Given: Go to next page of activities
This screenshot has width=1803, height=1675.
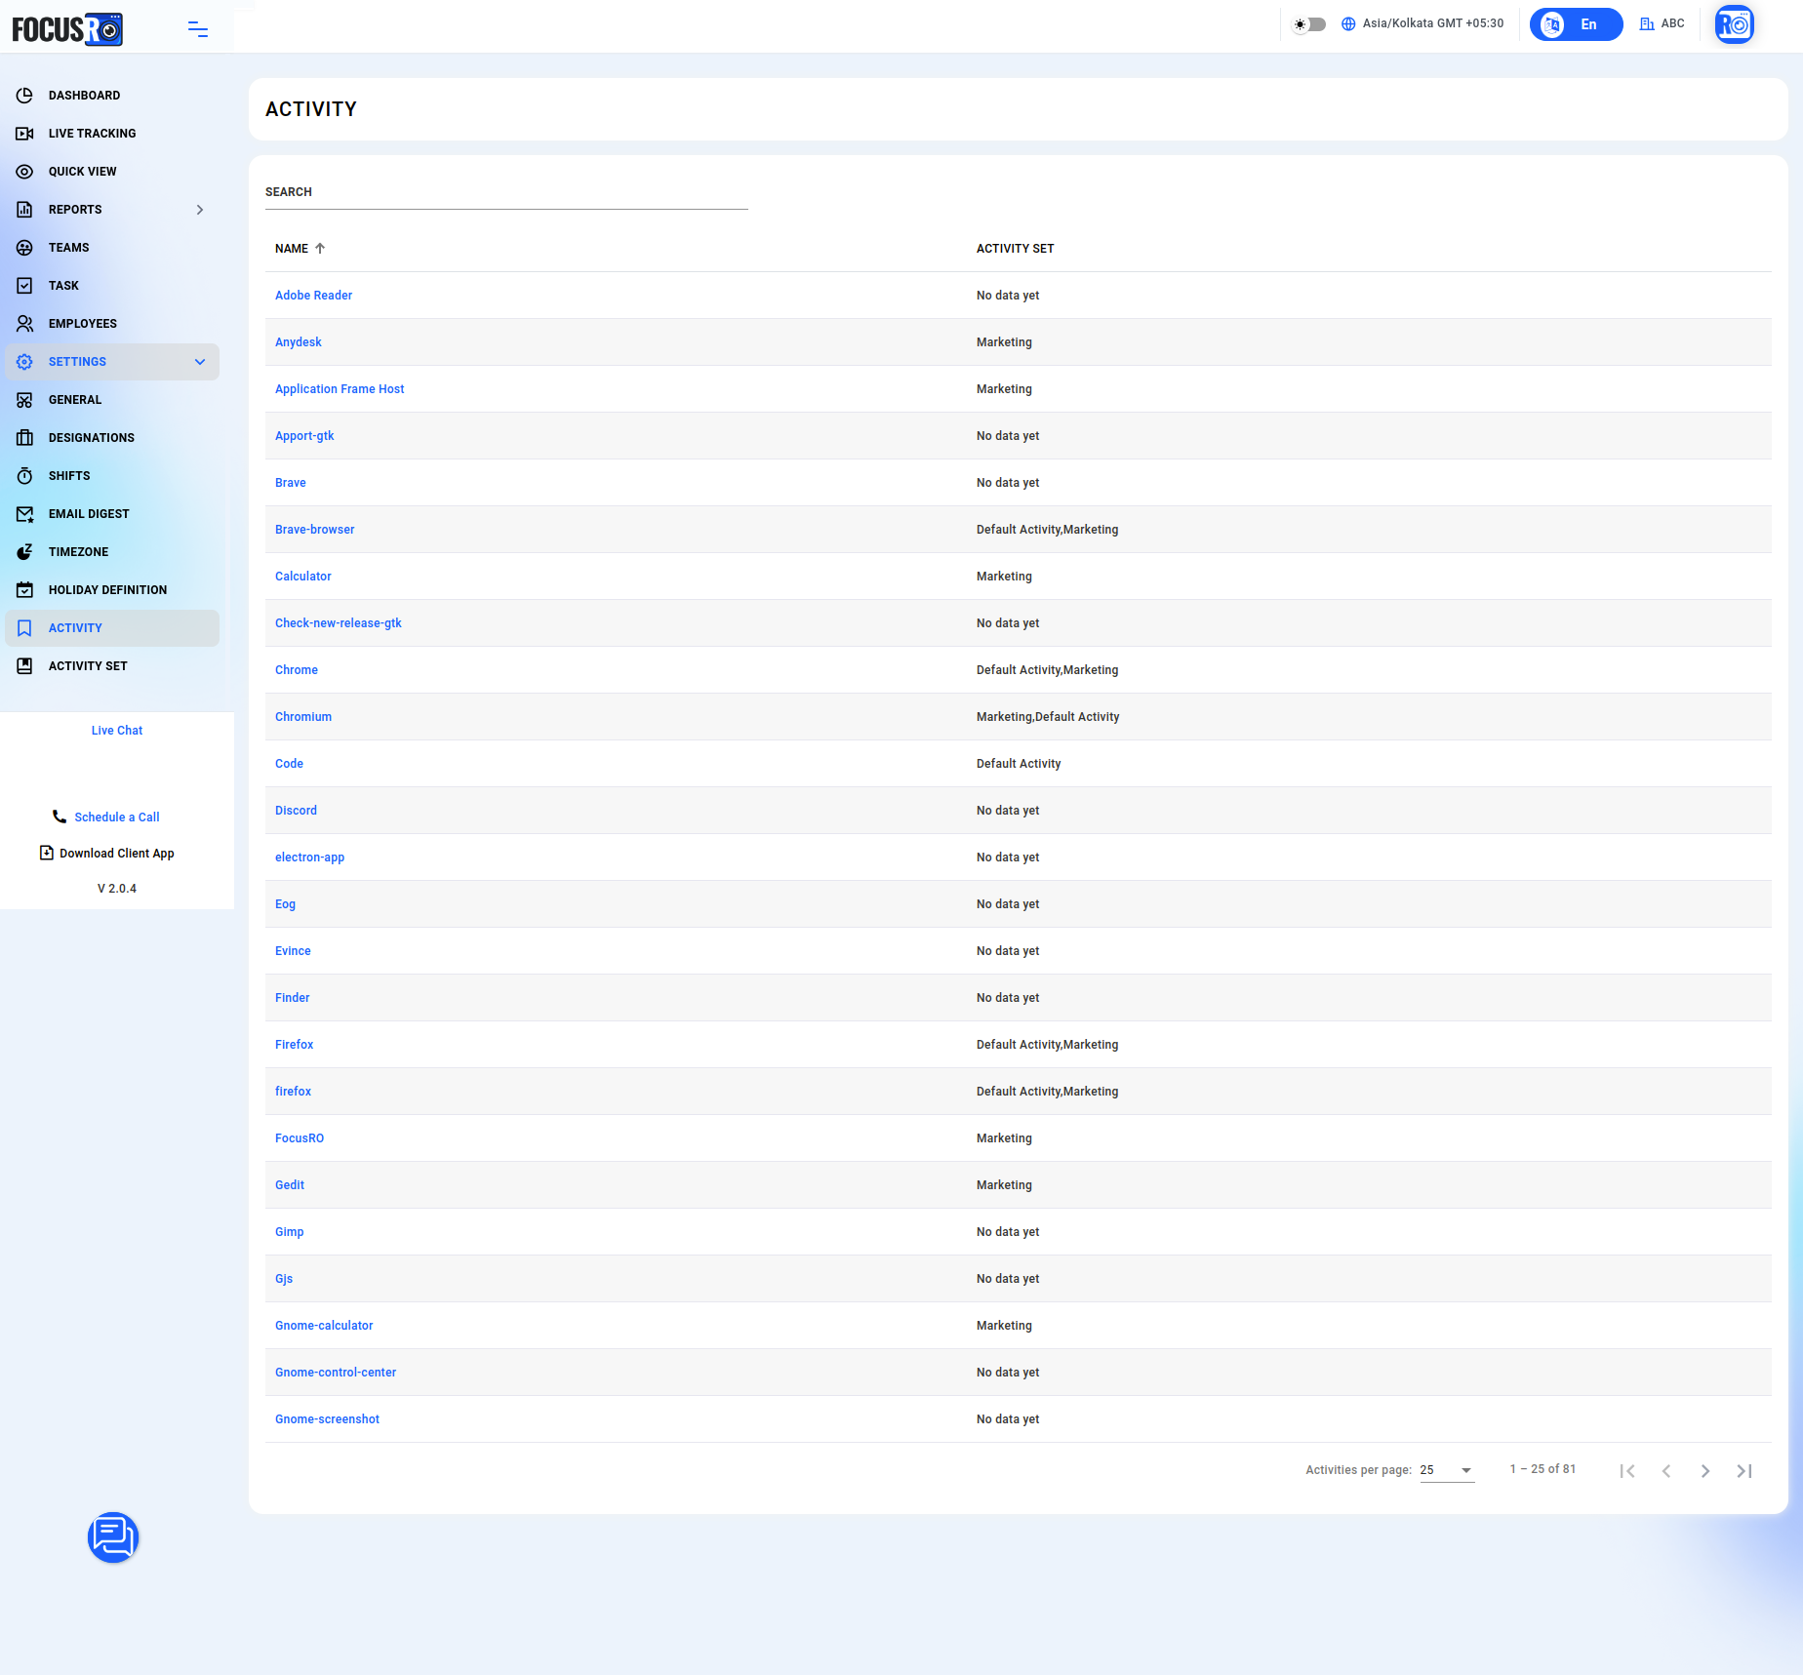Looking at the screenshot, I should [1705, 1471].
